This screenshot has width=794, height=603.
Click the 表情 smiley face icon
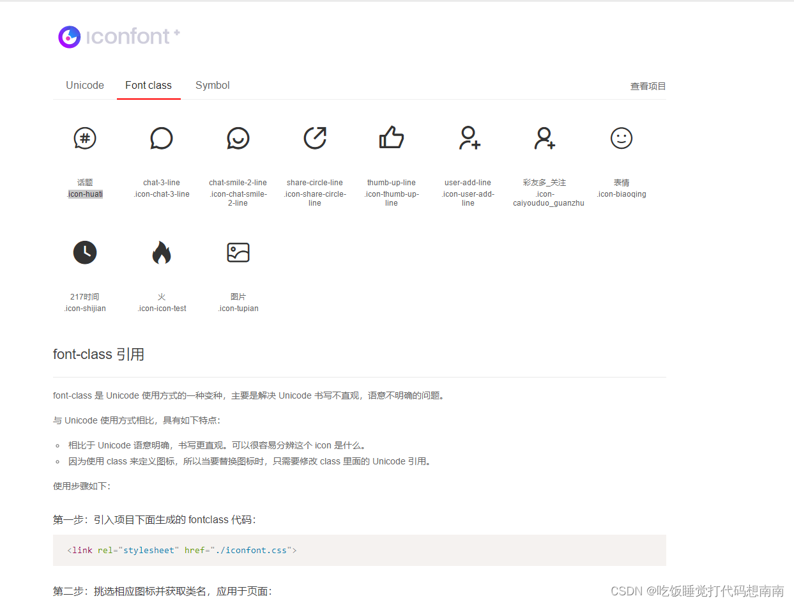[622, 138]
